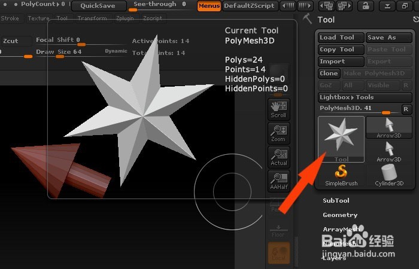Click the left panel layout icon

point(327,5)
